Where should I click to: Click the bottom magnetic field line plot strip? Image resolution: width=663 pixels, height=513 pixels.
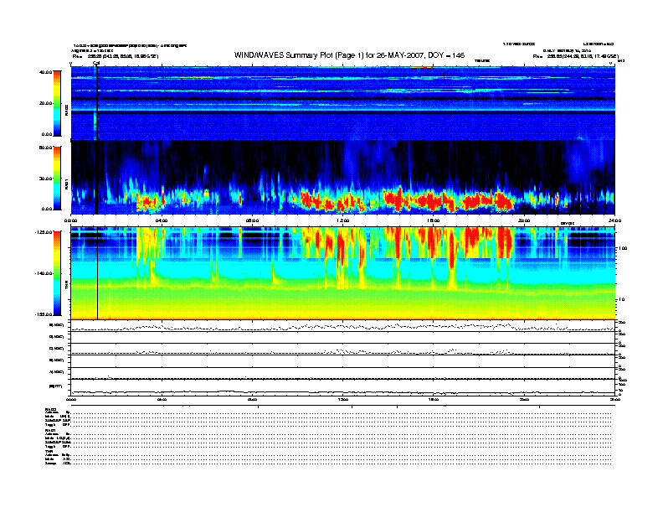coord(343,387)
